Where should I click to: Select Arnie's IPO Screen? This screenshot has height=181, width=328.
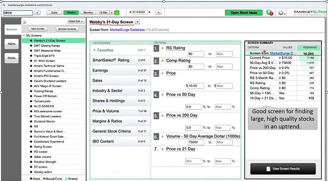point(54,76)
